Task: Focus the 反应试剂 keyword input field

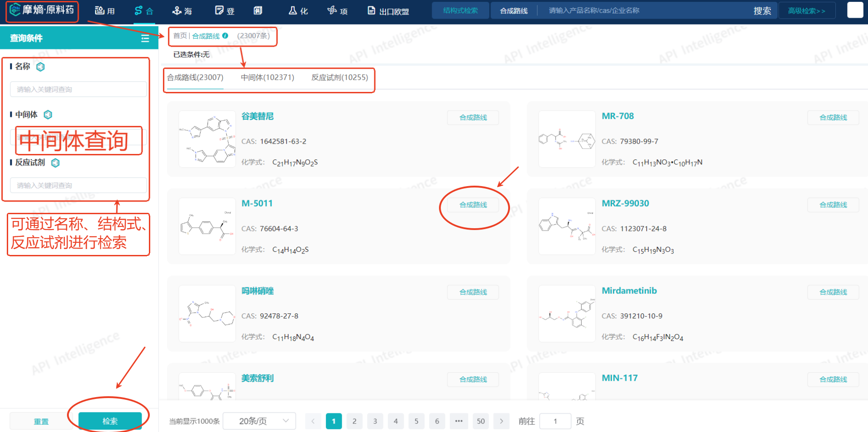Action: [x=78, y=185]
